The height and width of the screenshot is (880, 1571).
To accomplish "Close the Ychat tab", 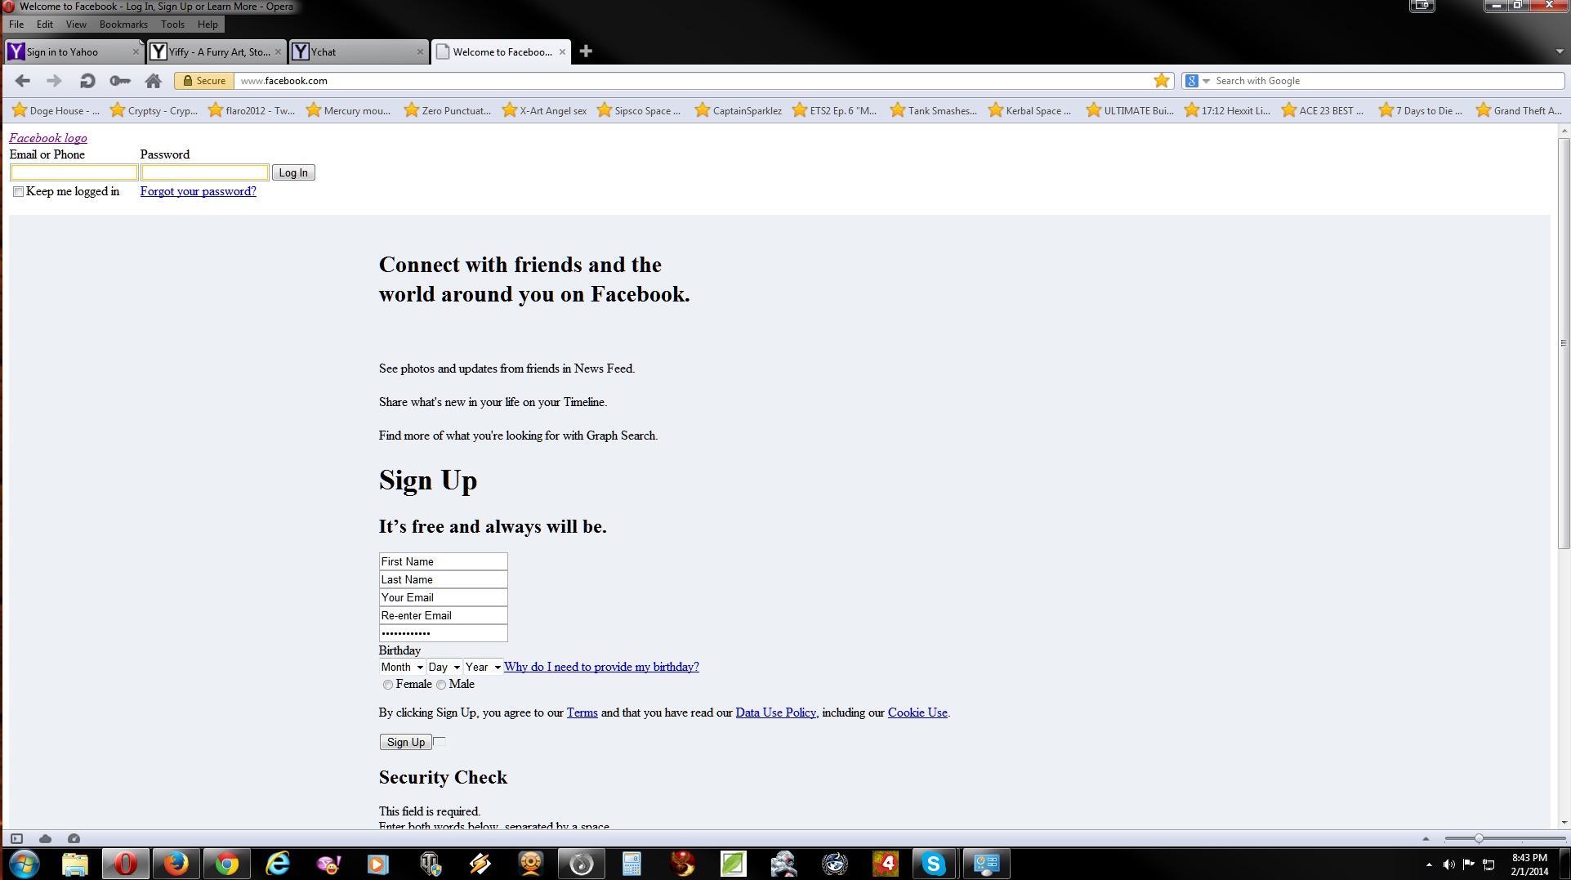I will tap(420, 51).
